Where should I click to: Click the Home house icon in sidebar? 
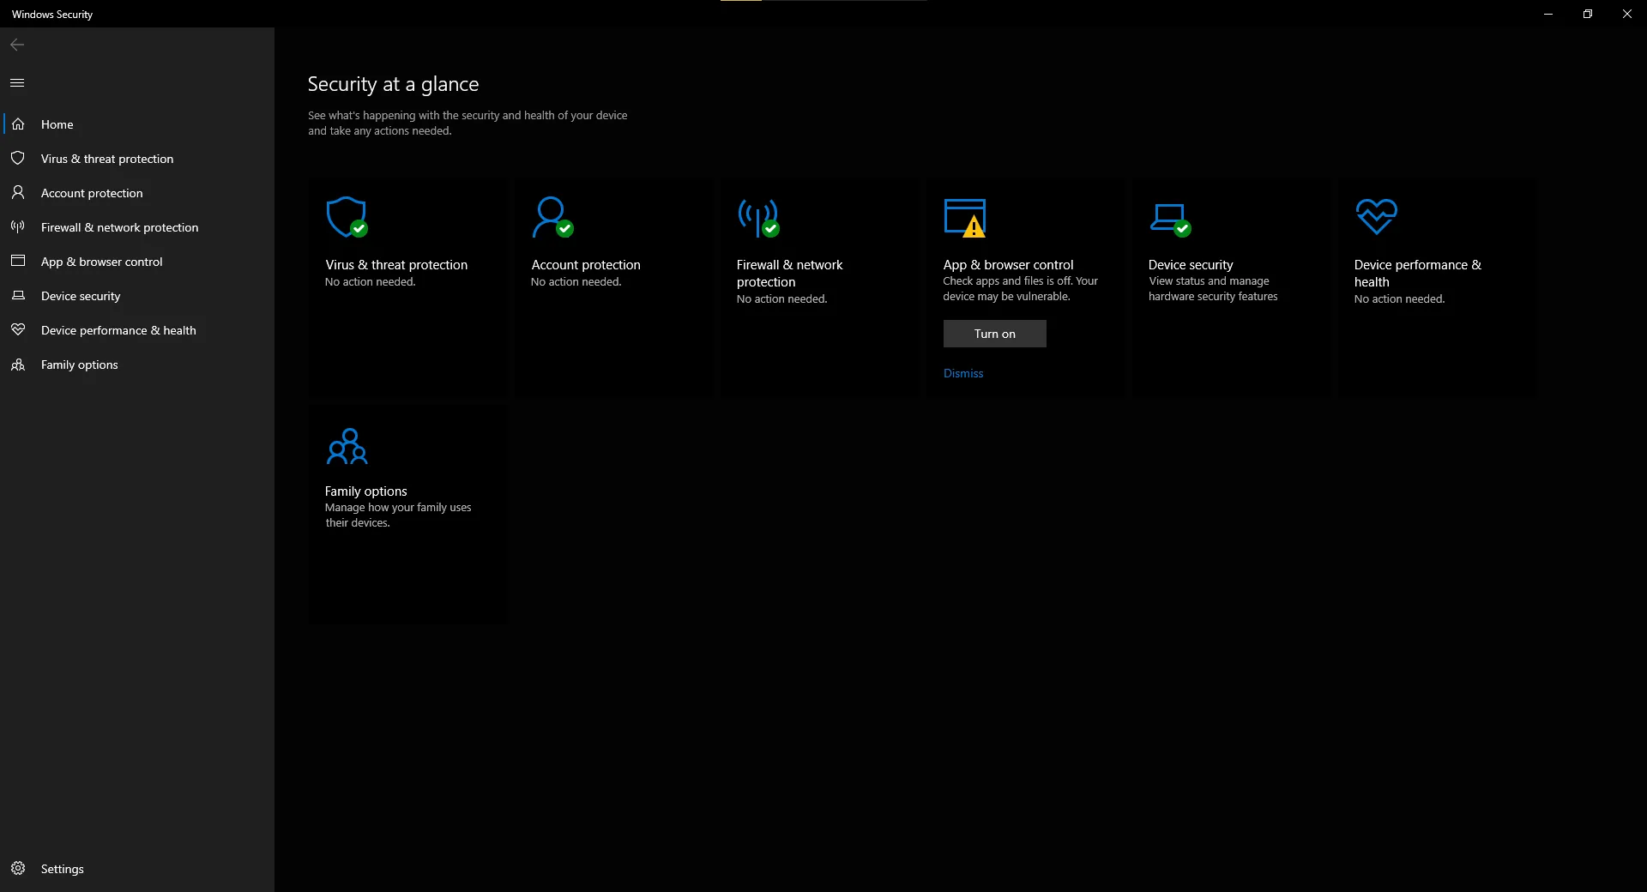(x=18, y=124)
